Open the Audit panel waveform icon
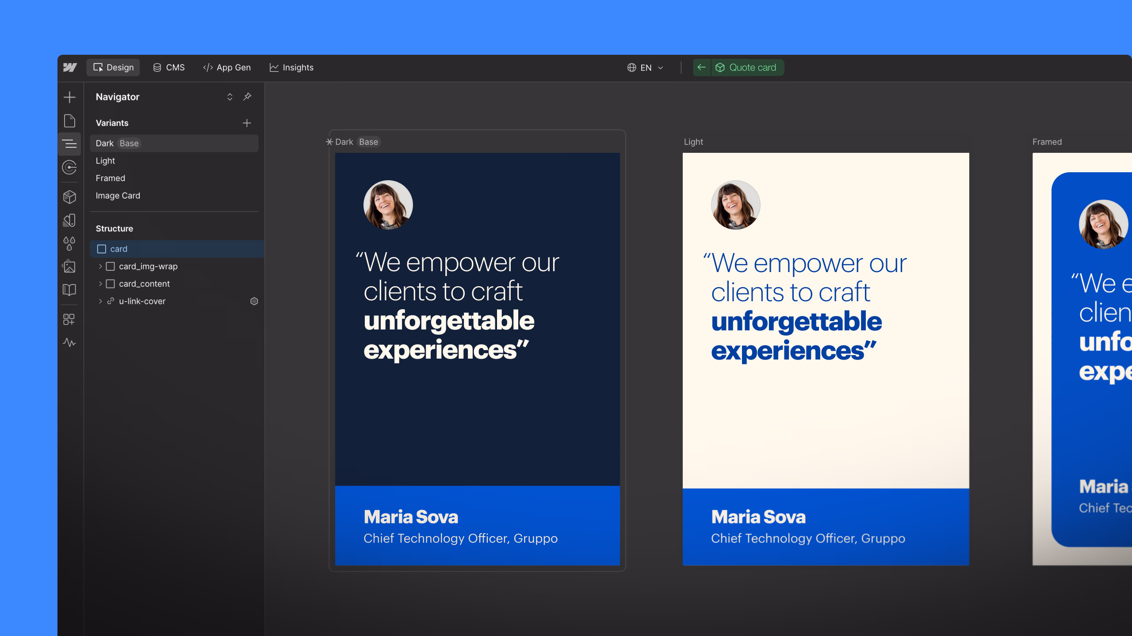This screenshot has width=1132, height=636. tap(69, 343)
